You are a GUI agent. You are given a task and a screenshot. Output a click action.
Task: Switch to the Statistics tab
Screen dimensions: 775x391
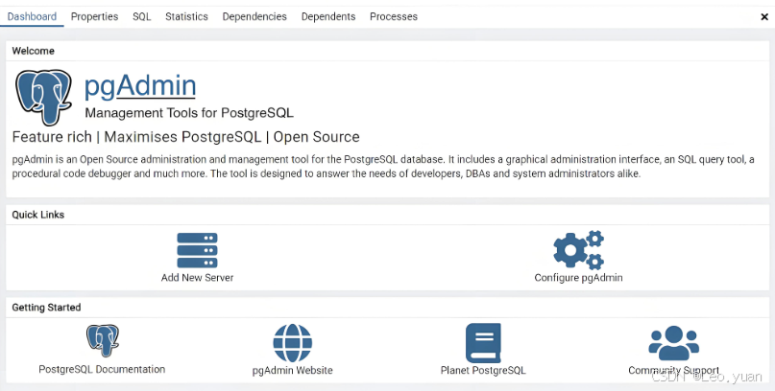(186, 16)
